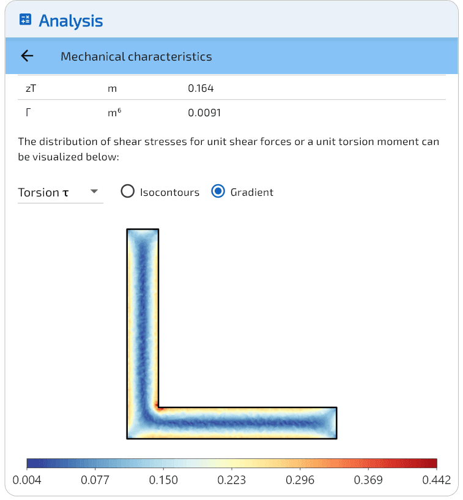Image resolution: width=463 pixels, height=500 pixels.
Task: Select the zT value 0.164
Action: click(201, 88)
